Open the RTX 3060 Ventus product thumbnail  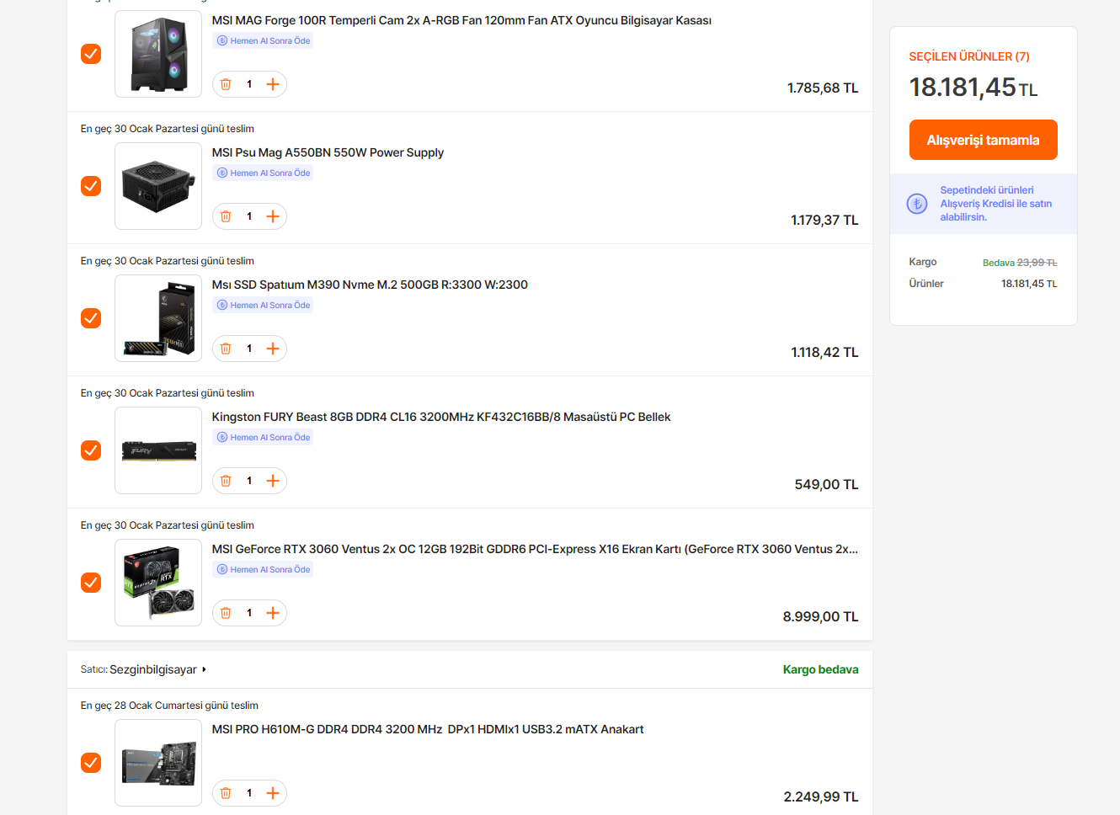coord(158,583)
